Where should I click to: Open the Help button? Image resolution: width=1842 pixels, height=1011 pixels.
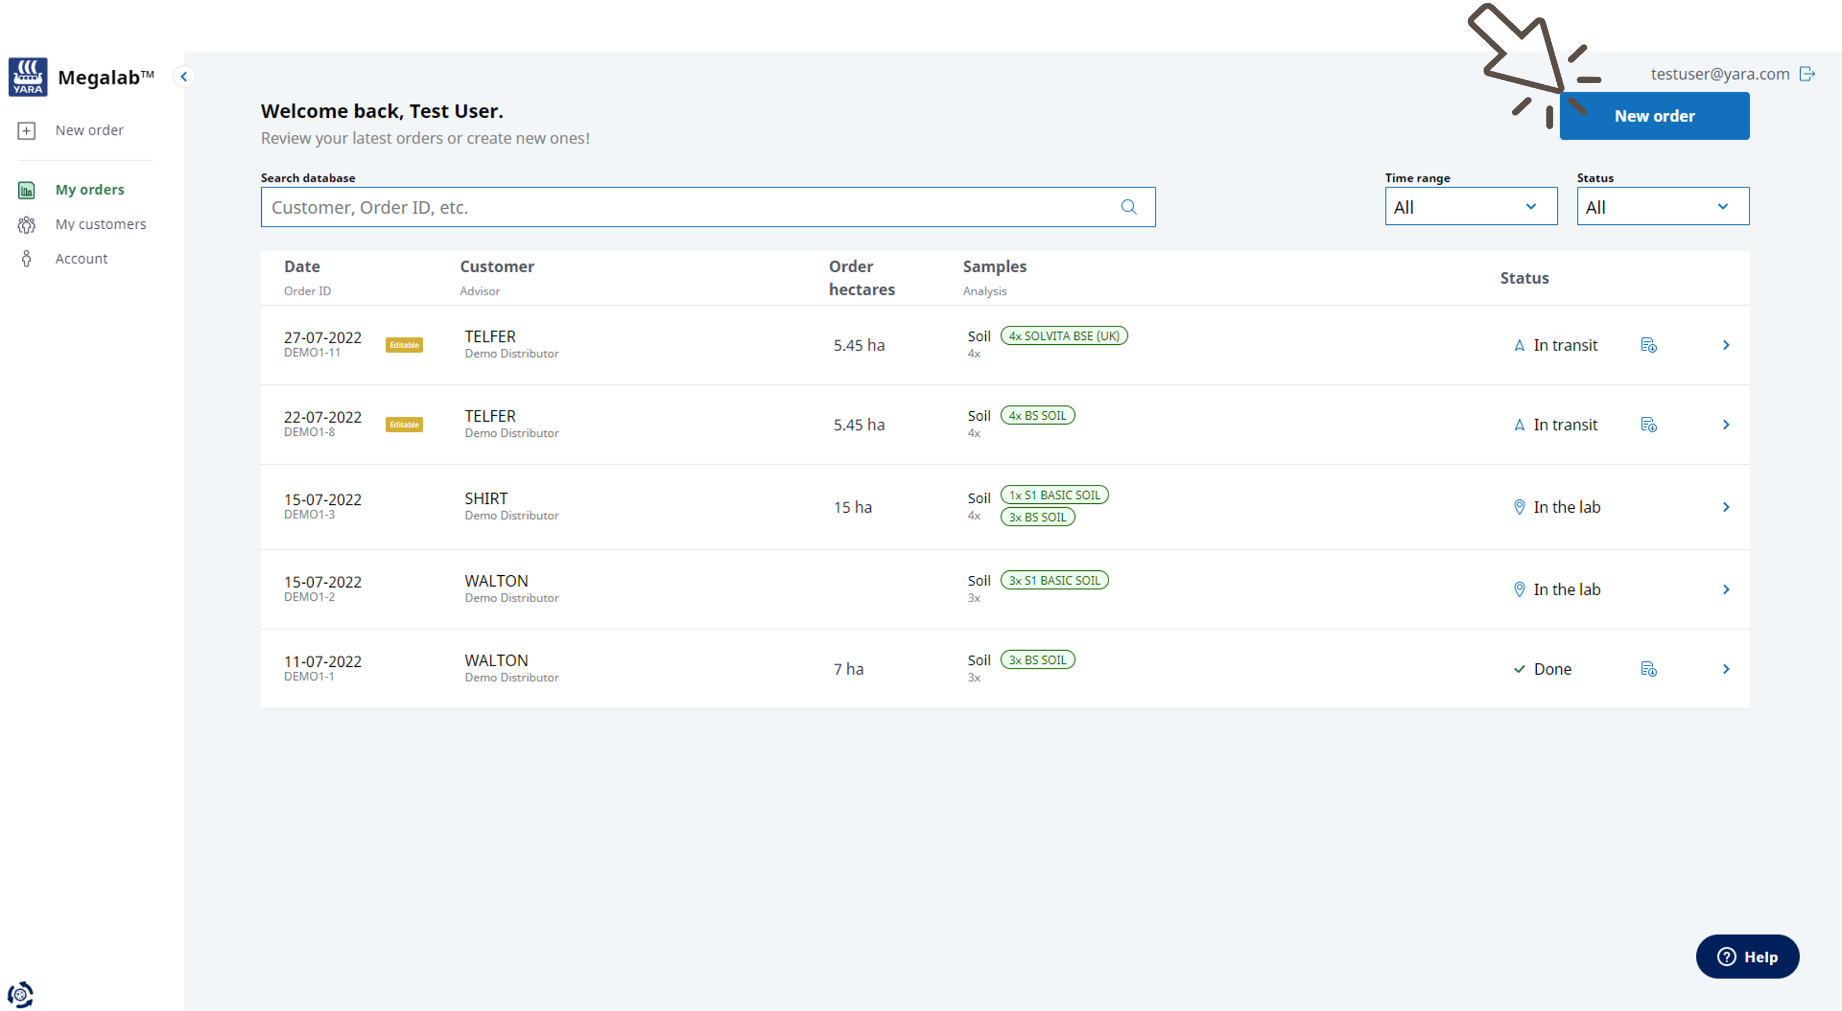click(x=1747, y=957)
